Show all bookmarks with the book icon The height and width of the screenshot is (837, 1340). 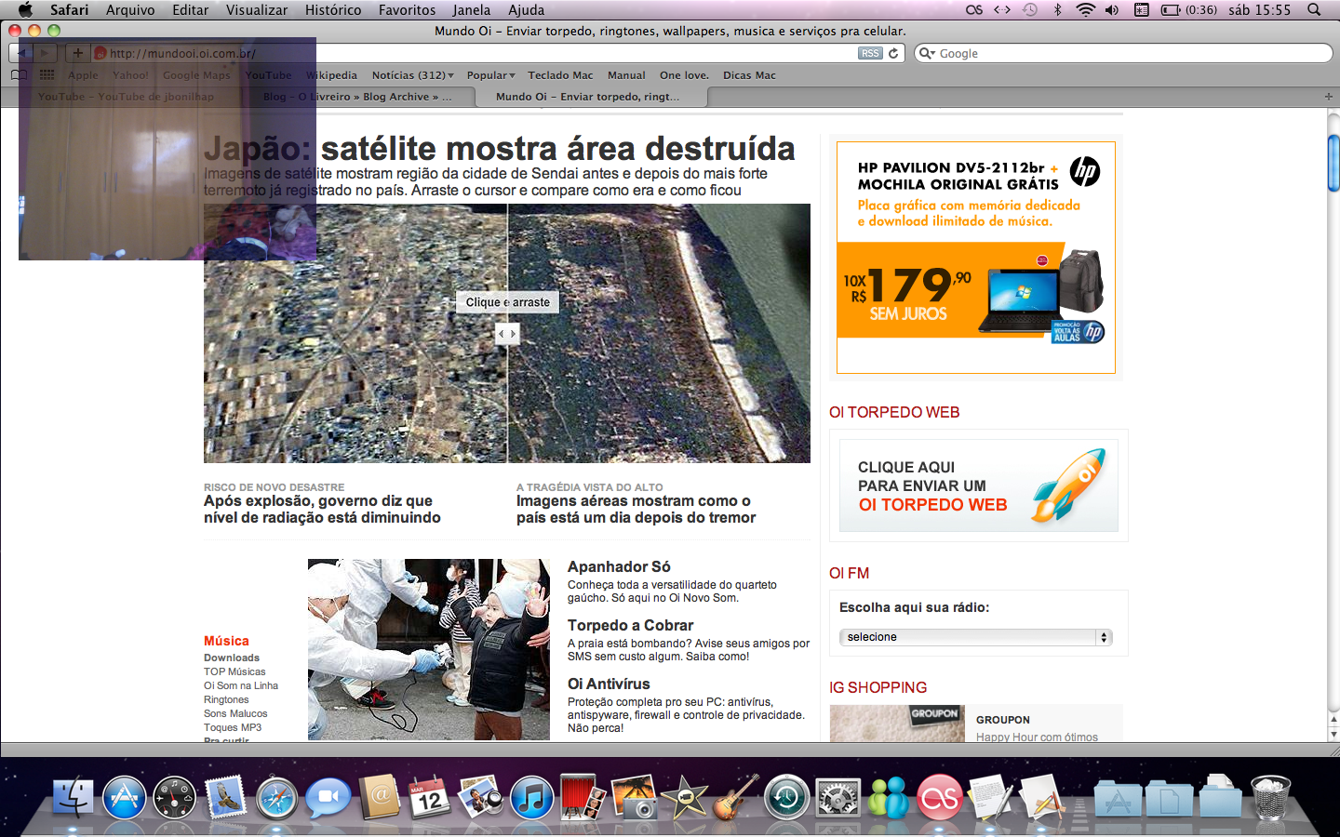[x=20, y=75]
